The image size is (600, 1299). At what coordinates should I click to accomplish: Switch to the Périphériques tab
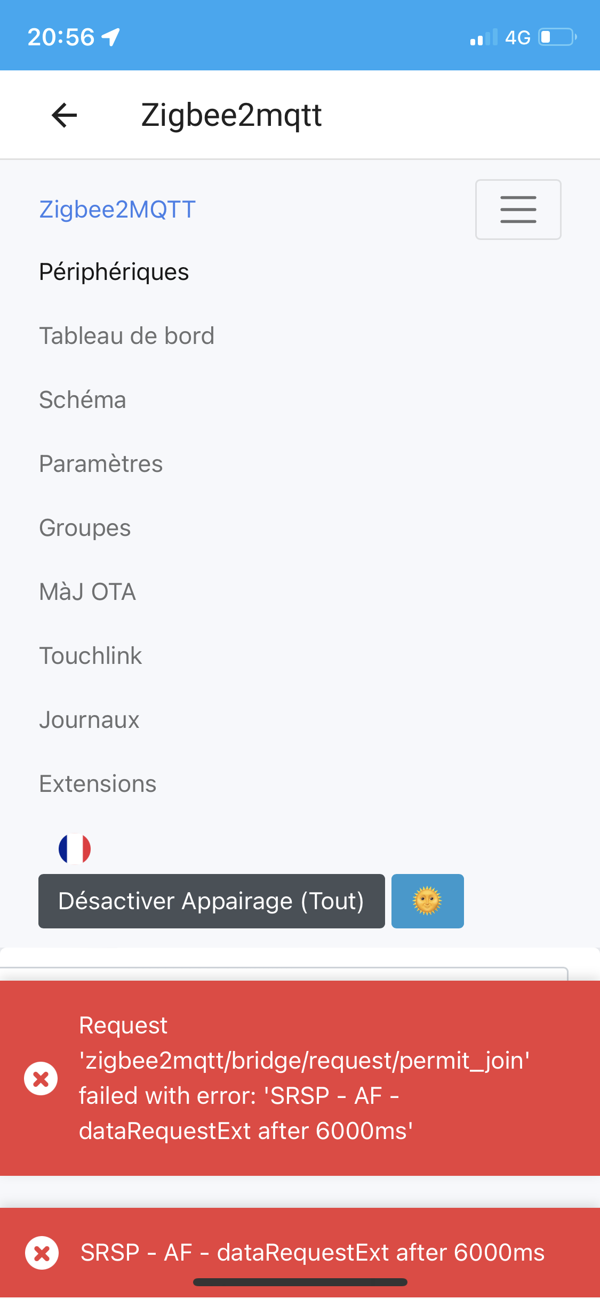tap(114, 271)
